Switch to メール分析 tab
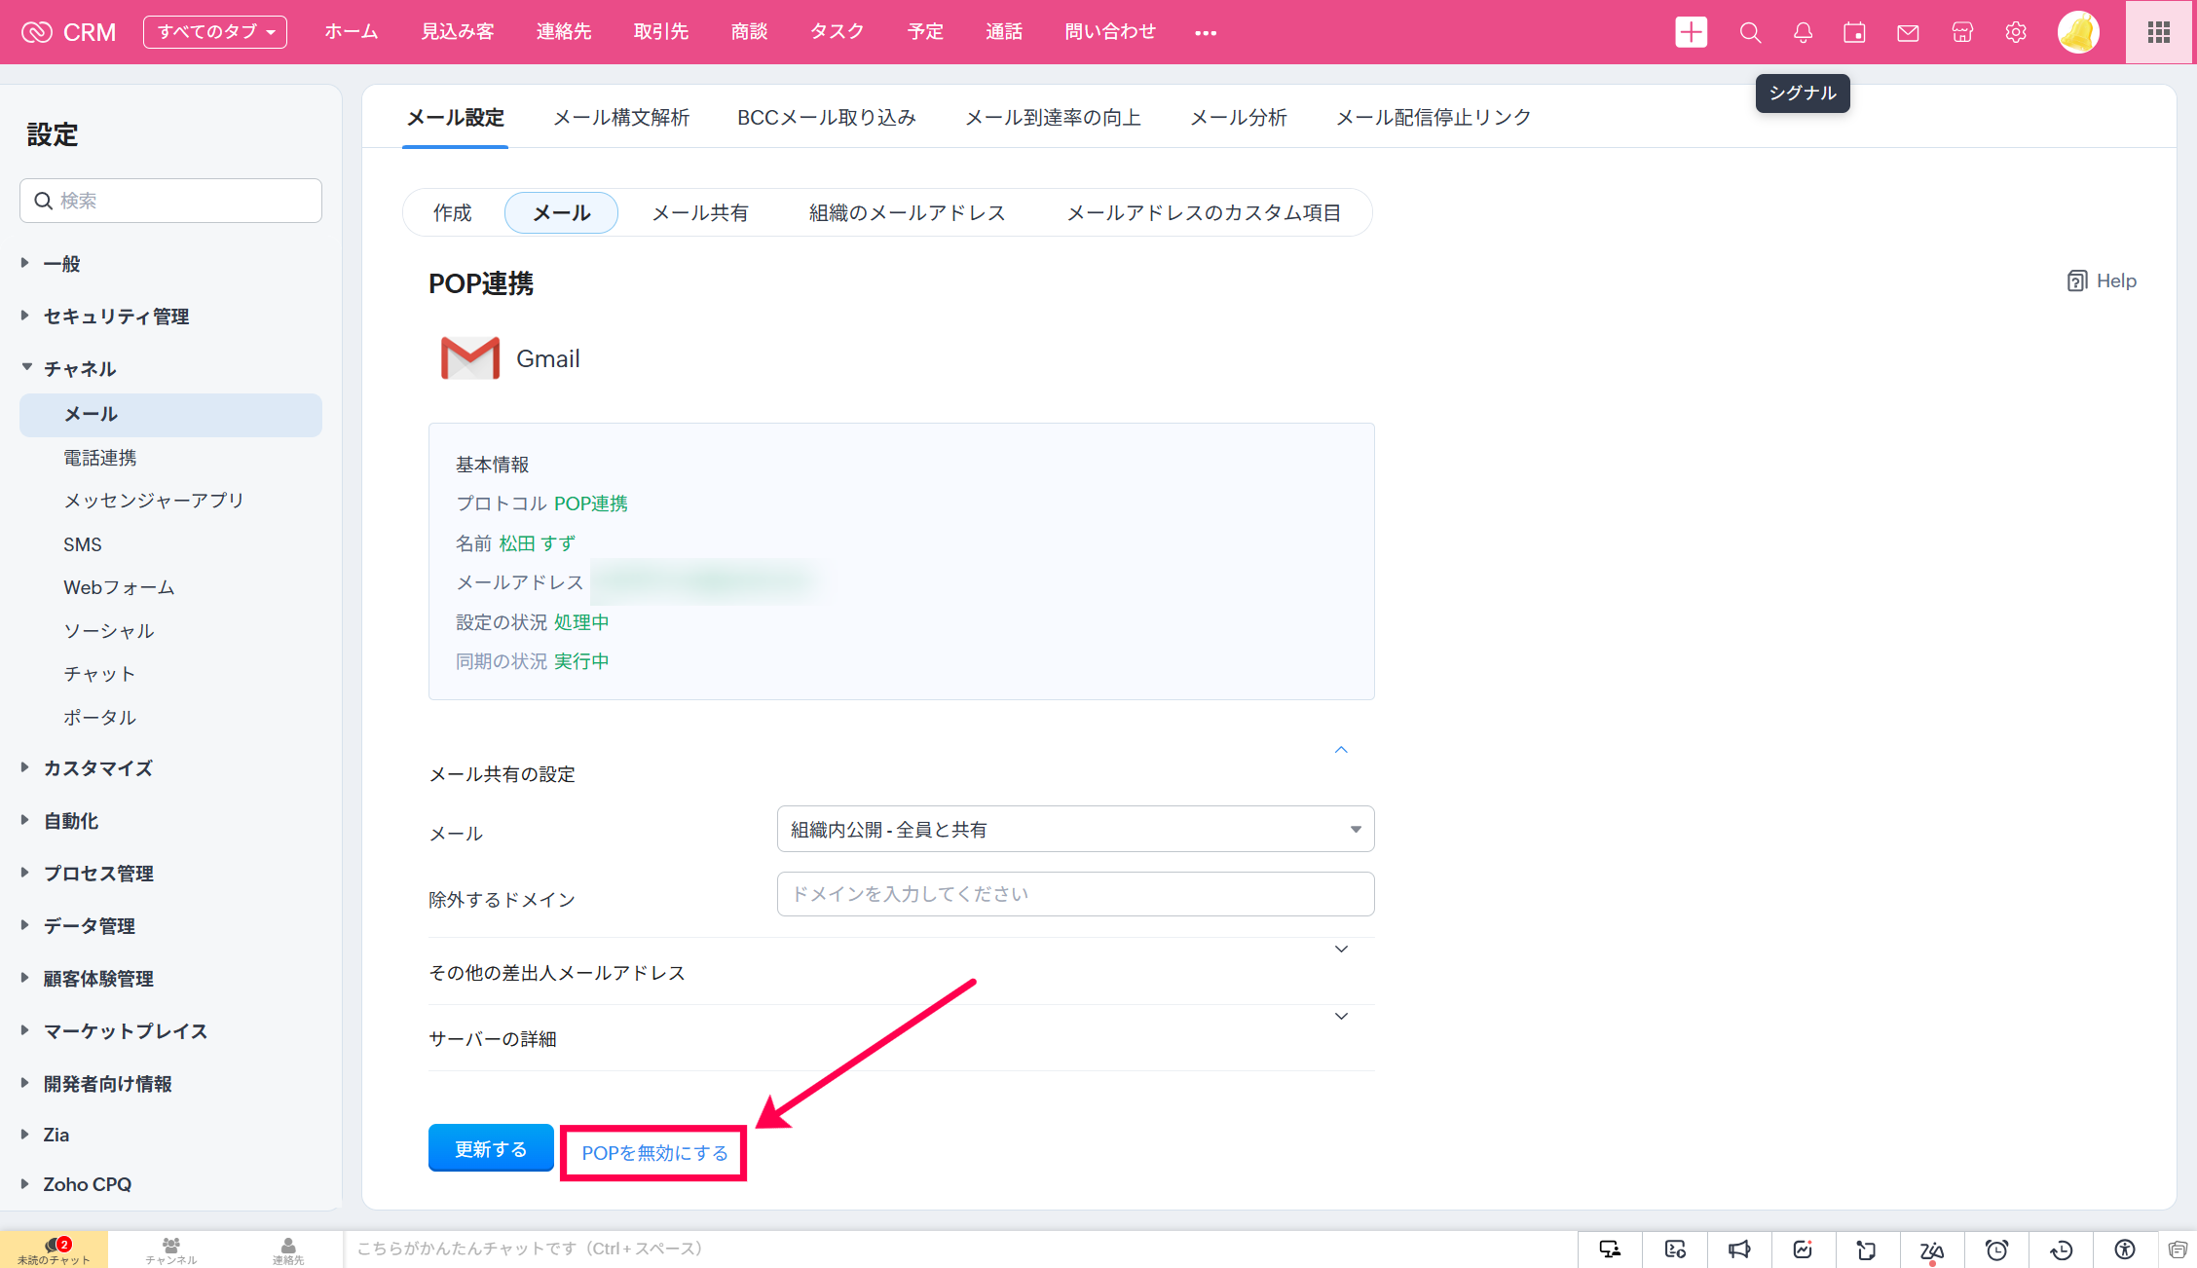 click(1238, 118)
